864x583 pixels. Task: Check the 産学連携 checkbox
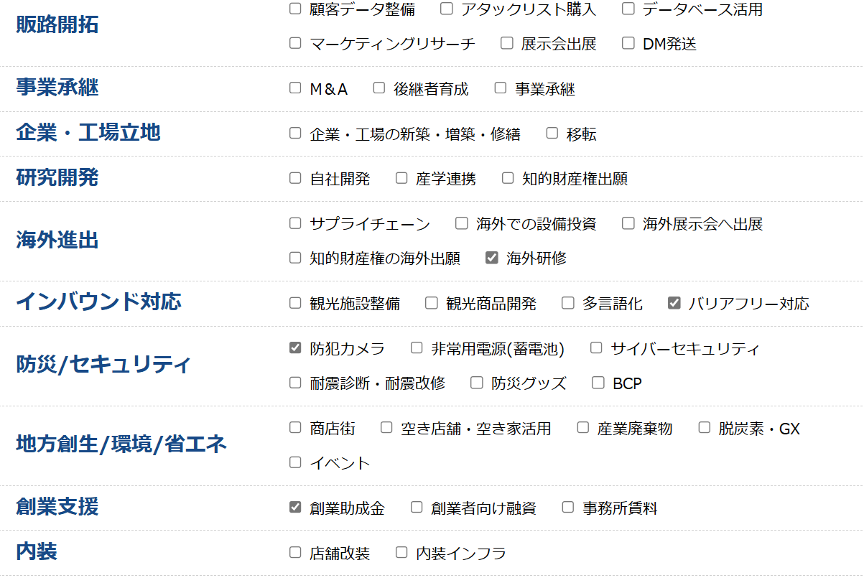tap(401, 178)
